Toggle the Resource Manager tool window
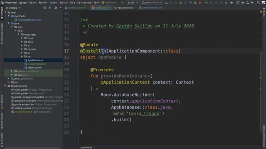This screenshot has height=149, width=266. coord(2,33)
